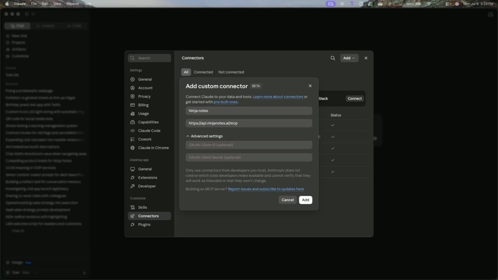This screenshot has height=280, width=498.
Task: Click the Desktop app General monitor icon
Action: coord(133,169)
